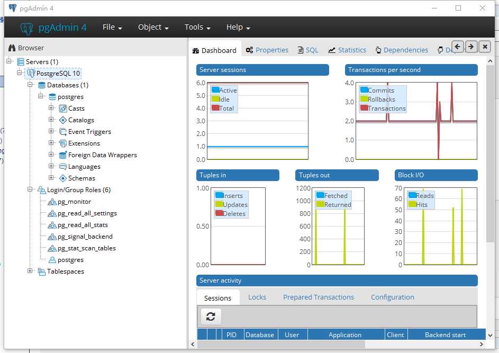Click the horizontal scrollbar thumb

pos(281,345)
